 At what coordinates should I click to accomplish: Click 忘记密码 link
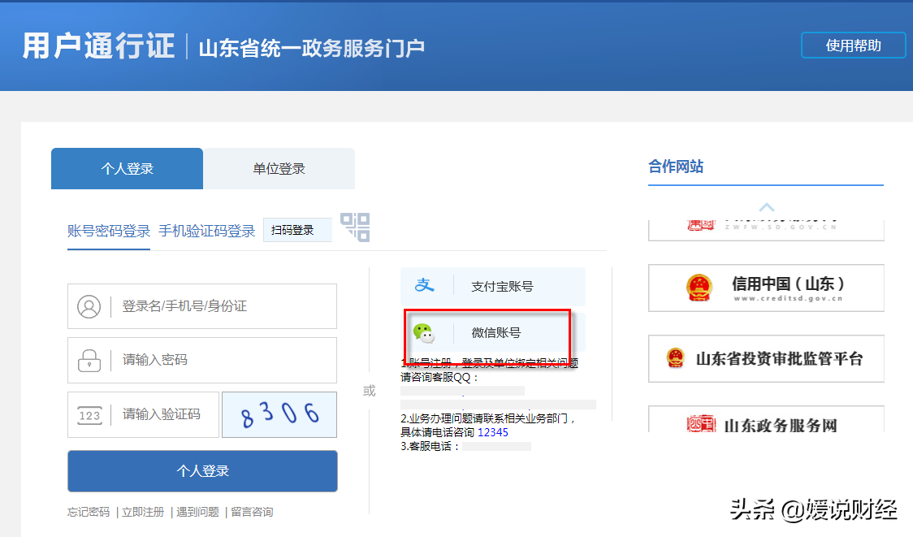(x=89, y=512)
